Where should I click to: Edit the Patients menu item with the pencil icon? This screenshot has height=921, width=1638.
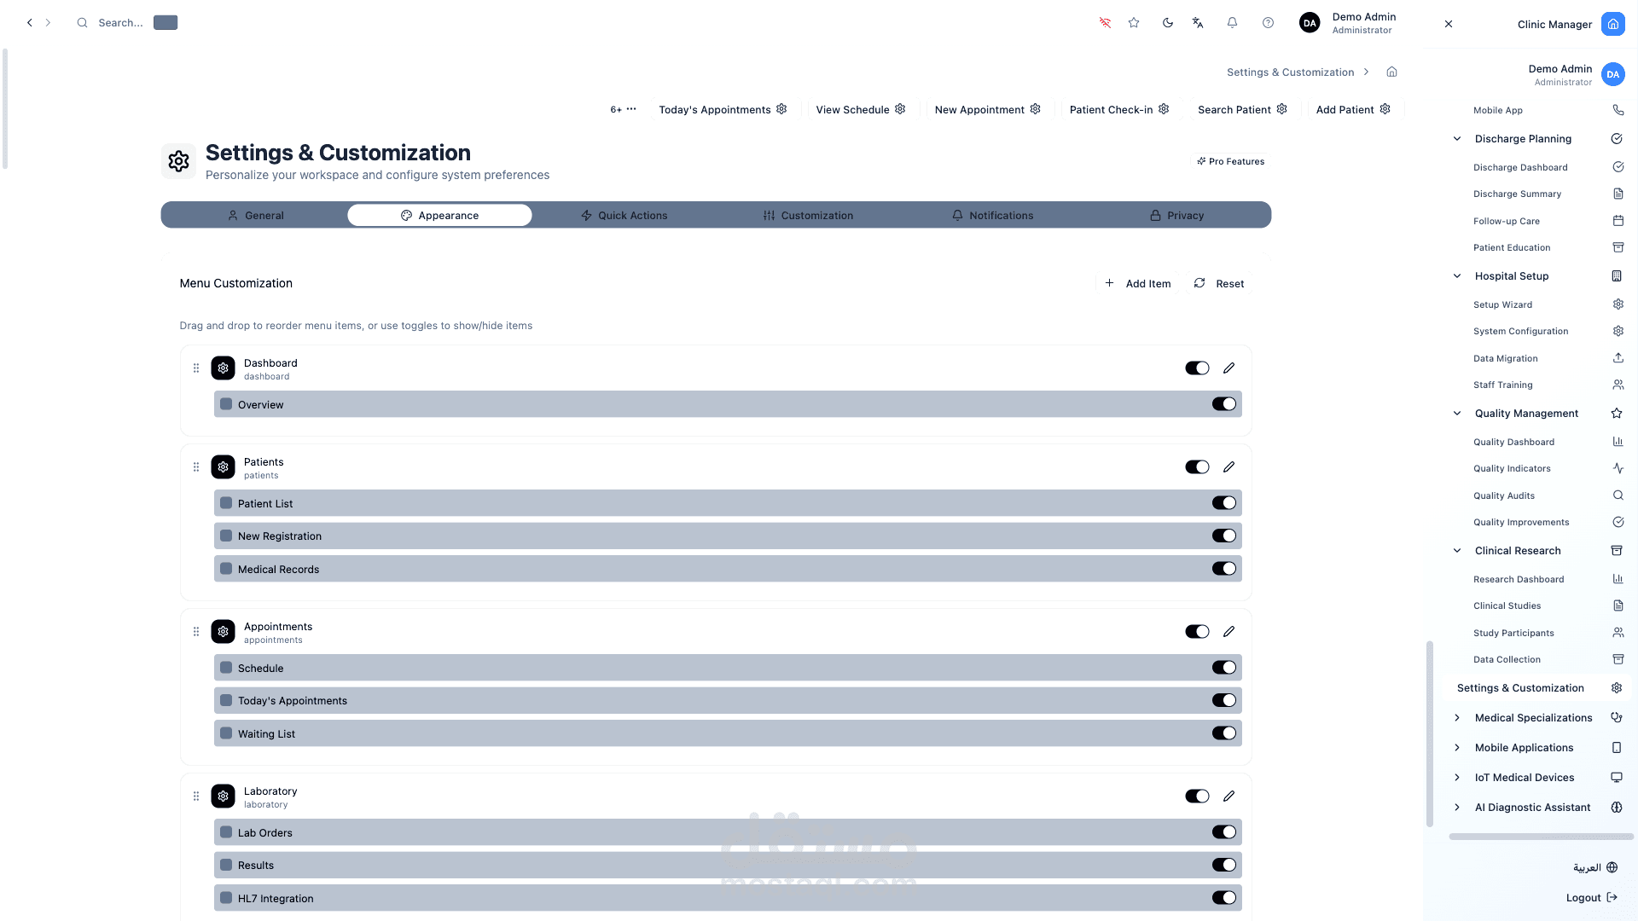point(1228,467)
